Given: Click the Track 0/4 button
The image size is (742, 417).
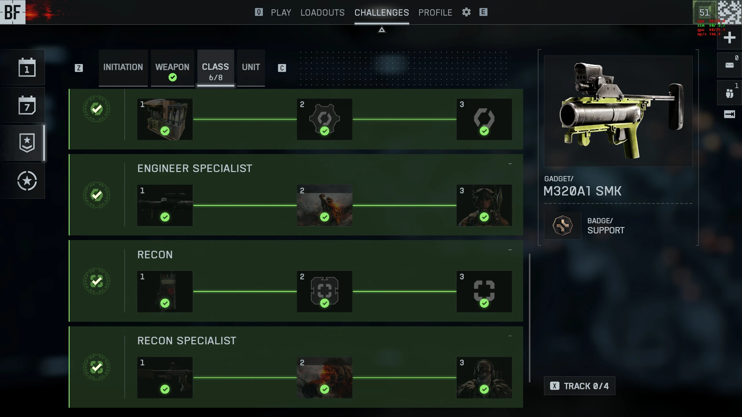Looking at the screenshot, I should (x=580, y=386).
